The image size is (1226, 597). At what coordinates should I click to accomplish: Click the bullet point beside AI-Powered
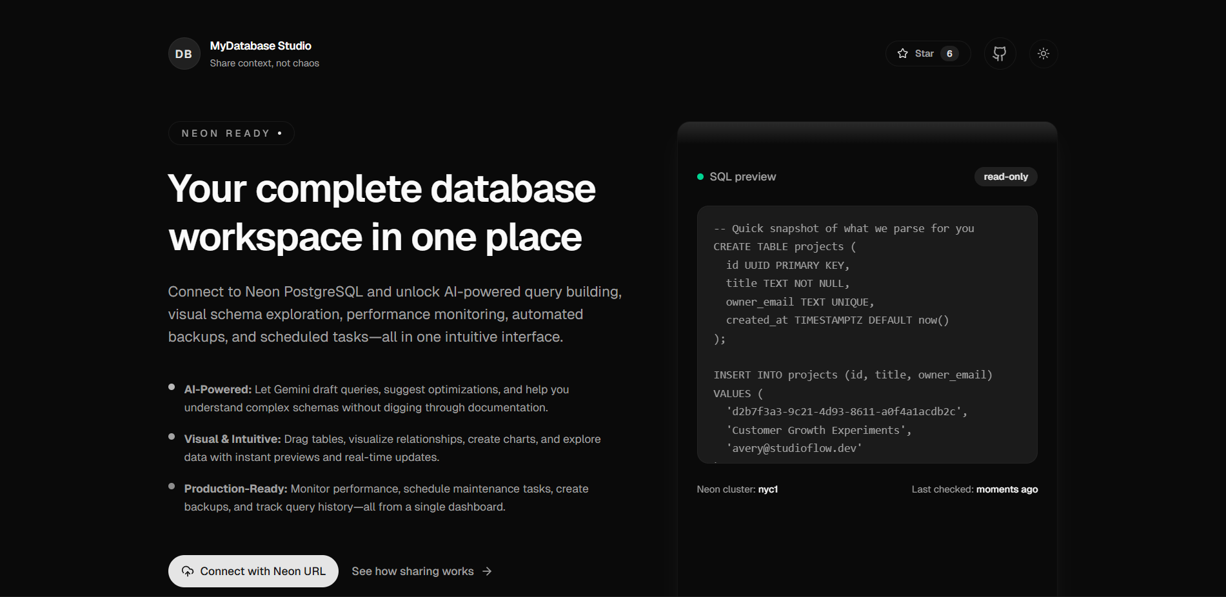pos(172,387)
